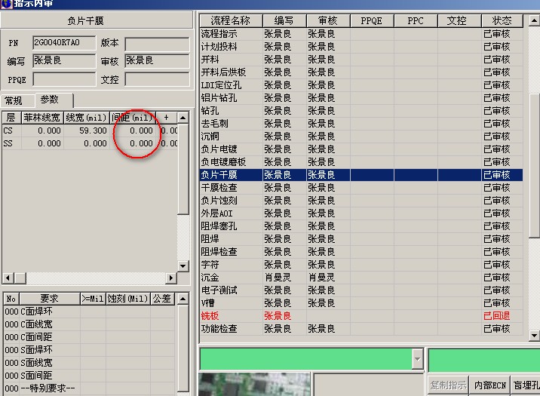The image size is (540, 396).
Task: Select the 负片电镀 process row
Action: (361, 149)
